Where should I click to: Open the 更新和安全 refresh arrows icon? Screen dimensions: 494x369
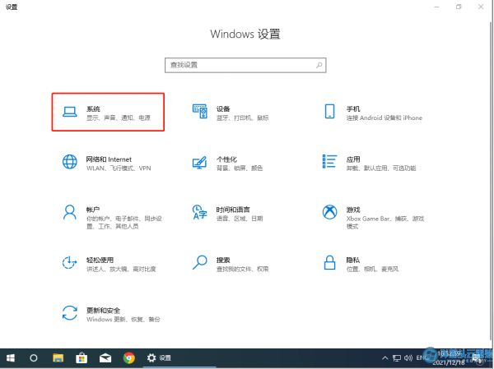point(70,313)
